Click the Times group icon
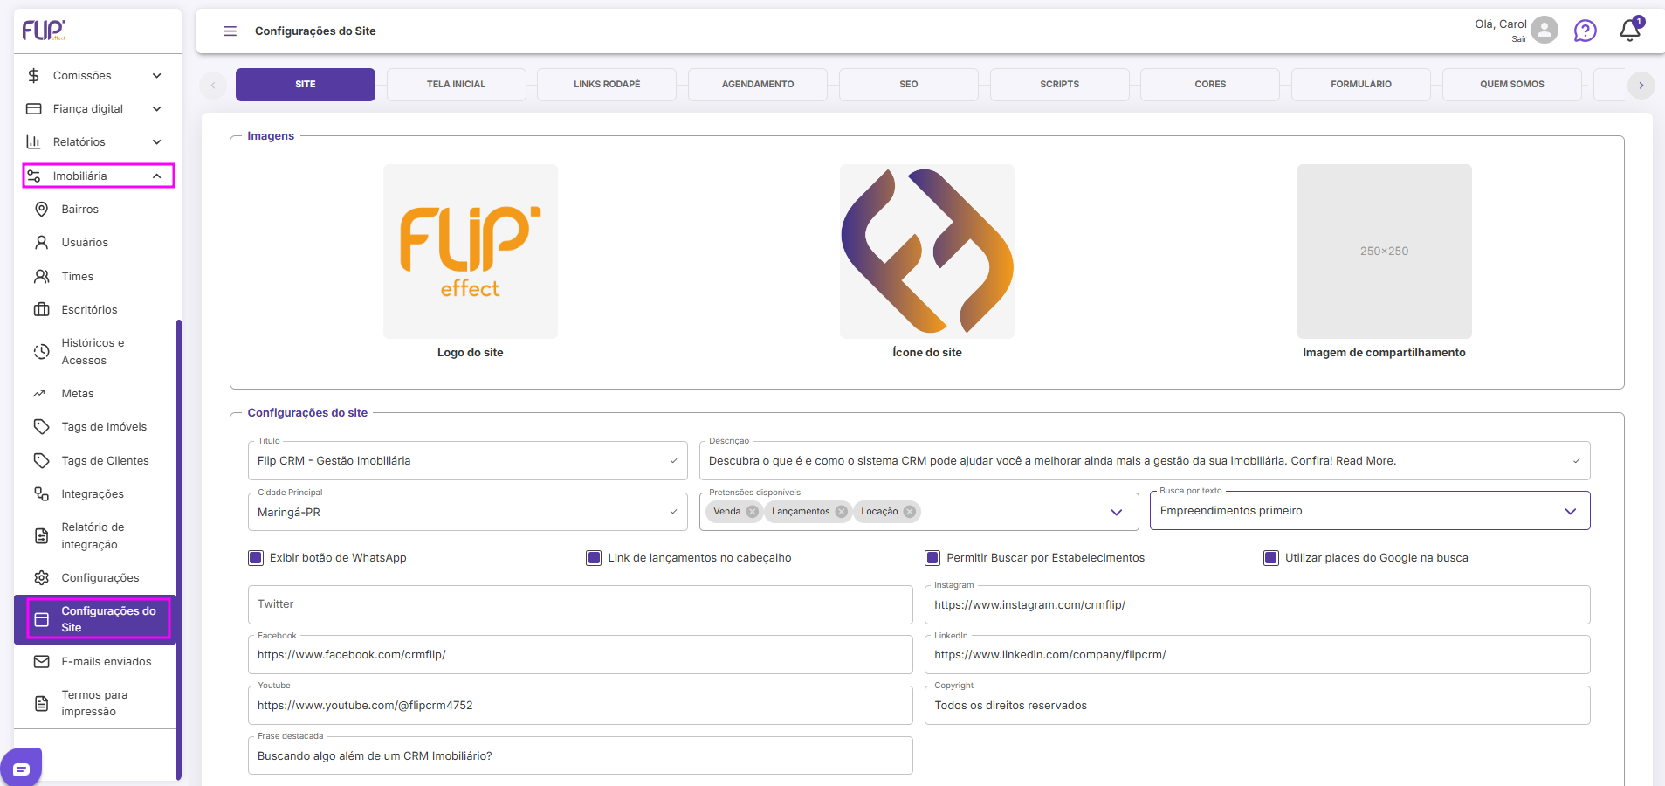Image resolution: width=1665 pixels, height=786 pixels. (41, 277)
